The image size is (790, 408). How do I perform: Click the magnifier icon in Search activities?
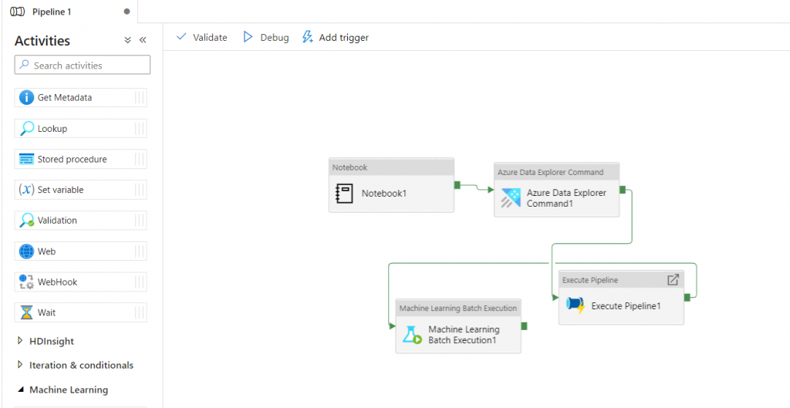point(24,65)
